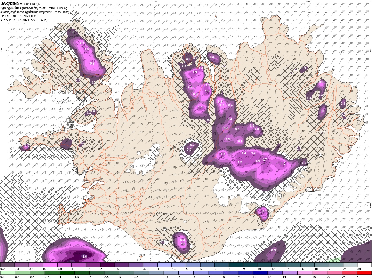Click the 'VT: Sun. 31.03.2024 22Z (+37 h)' line

(24, 20)
